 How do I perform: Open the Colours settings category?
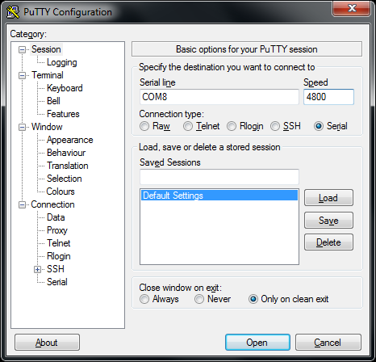(61, 192)
